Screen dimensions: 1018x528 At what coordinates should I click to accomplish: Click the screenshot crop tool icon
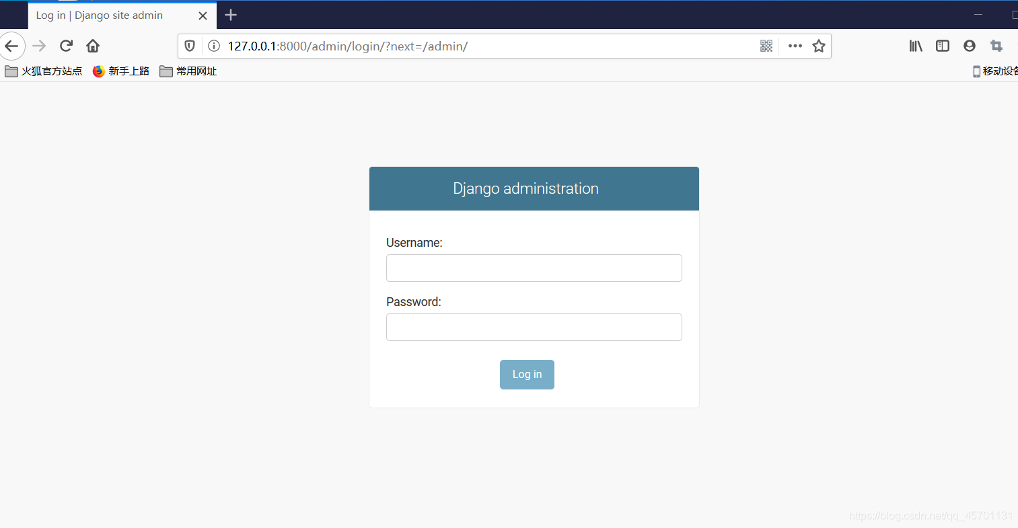[996, 46]
